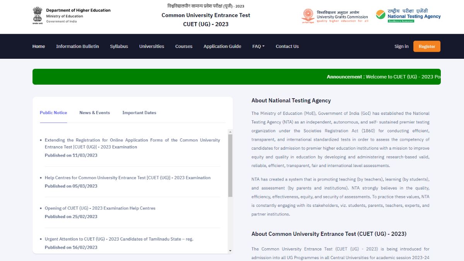Open the Universities menu item
This screenshot has width=464, height=261.
pos(152,46)
